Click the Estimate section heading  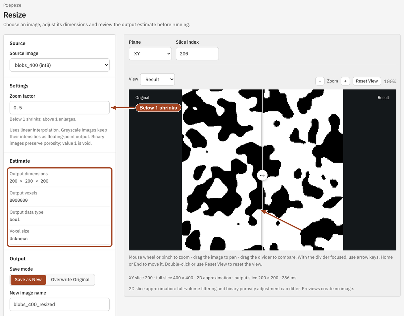click(x=20, y=161)
